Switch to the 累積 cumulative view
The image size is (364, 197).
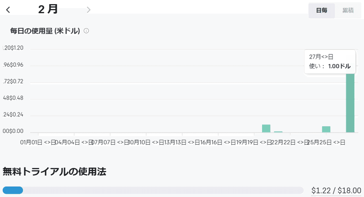pos(348,10)
